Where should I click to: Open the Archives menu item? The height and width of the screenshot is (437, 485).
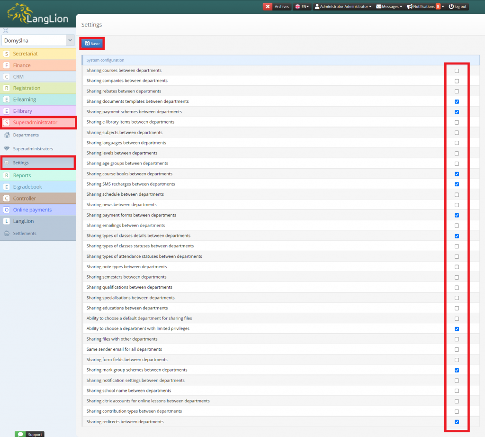282,6
